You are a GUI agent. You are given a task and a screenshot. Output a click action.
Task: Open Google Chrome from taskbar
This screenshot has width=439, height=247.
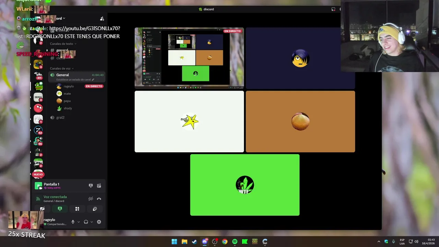point(225,242)
